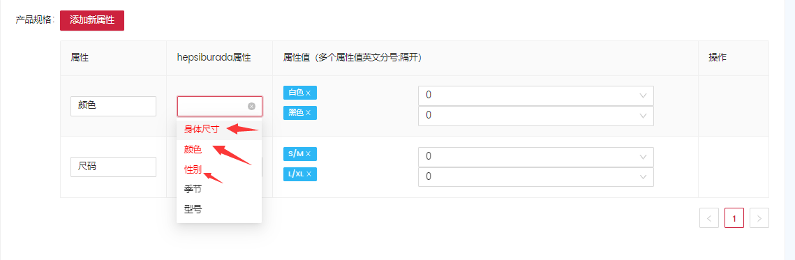Remove the 白色 tag via its x

pos(308,93)
